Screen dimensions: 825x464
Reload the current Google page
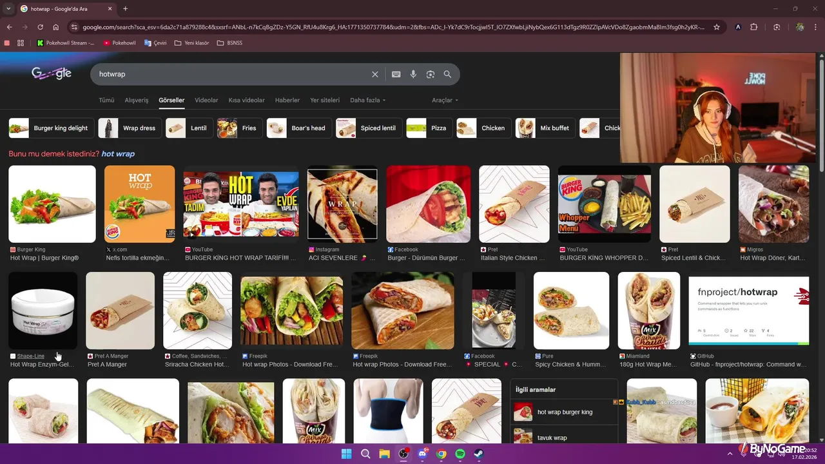tap(40, 27)
